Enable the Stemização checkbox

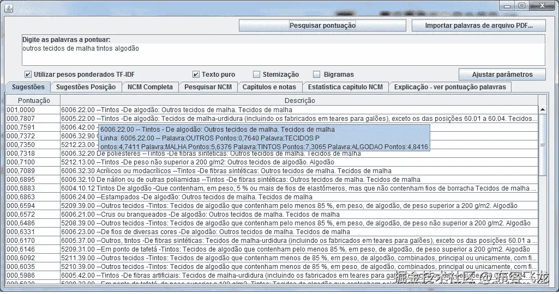(x=256, y=75)
